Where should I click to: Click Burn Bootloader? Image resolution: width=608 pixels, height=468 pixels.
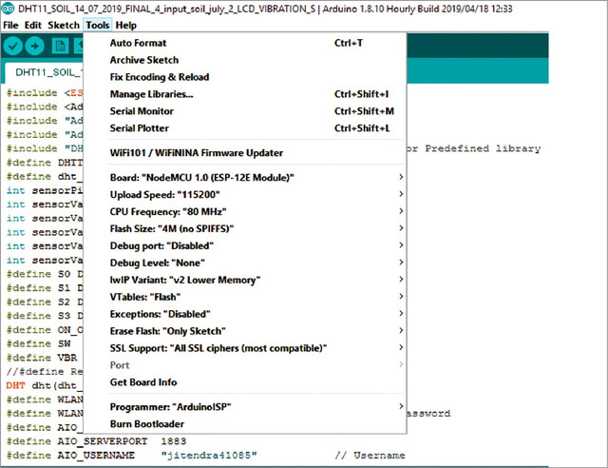click(245, 424)
